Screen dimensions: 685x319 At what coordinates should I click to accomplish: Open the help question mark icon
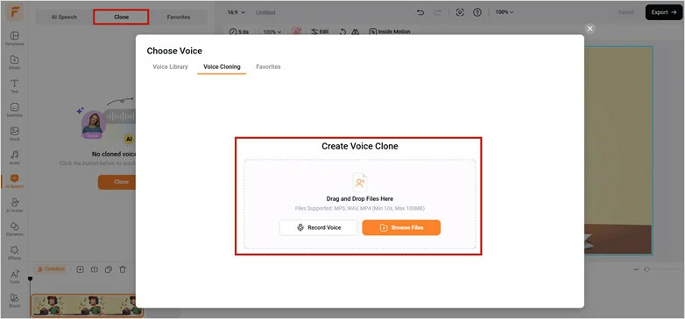coord(477,12)
